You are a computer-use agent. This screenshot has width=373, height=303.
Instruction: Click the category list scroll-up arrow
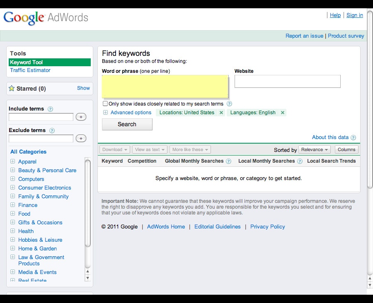coord(88,272)
